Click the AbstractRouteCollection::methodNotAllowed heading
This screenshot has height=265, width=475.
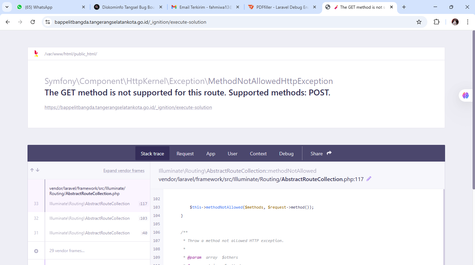237,171
